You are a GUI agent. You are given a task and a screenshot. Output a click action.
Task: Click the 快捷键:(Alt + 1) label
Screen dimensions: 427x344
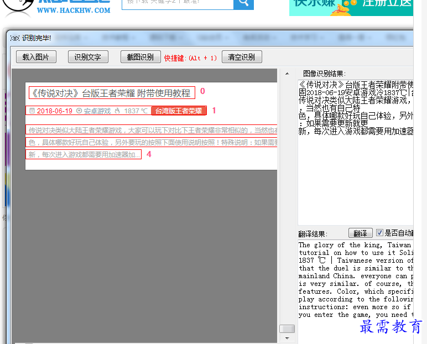[190, 58]
